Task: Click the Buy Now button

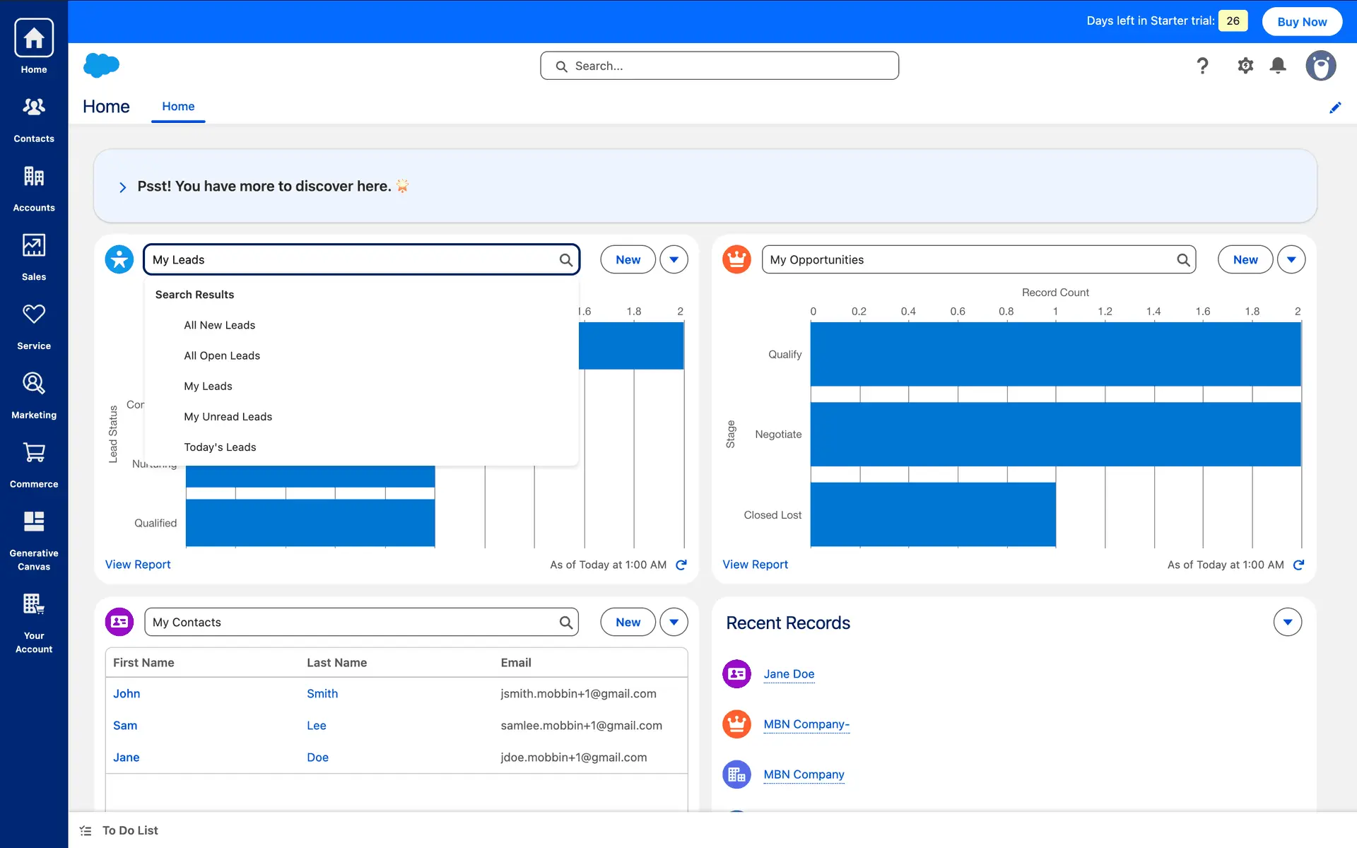Action: click(1302, 21)
